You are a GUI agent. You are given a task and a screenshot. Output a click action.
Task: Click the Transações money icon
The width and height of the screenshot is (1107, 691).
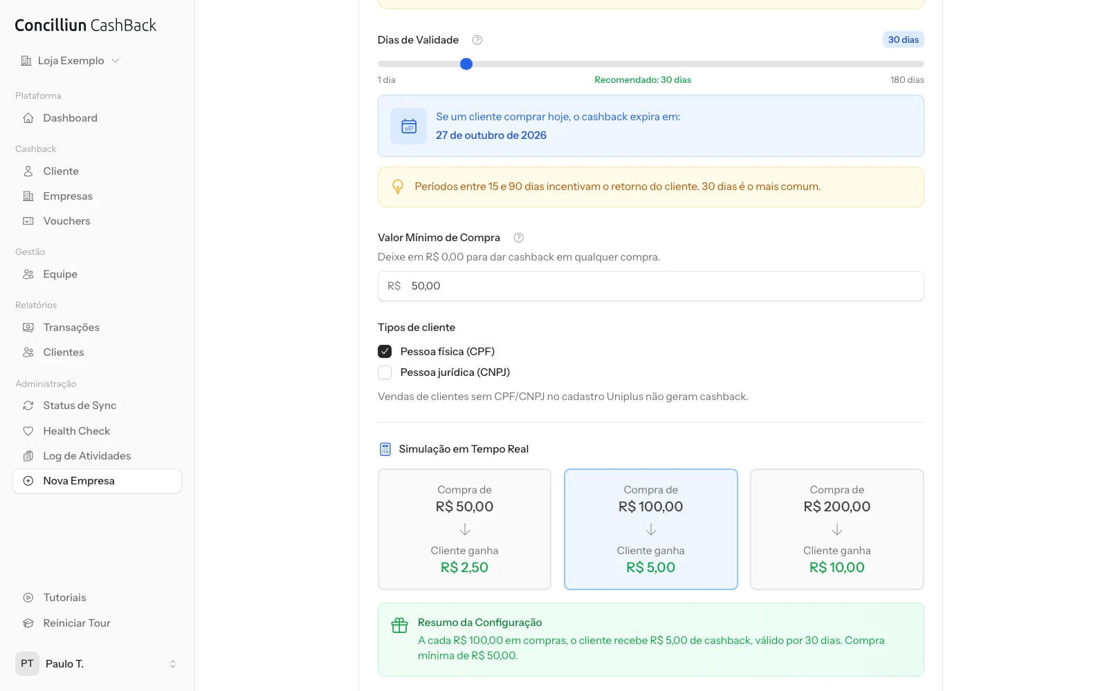pos(28,328)
